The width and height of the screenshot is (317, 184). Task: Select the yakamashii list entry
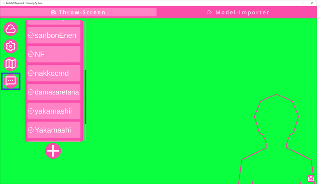[54, 111]
